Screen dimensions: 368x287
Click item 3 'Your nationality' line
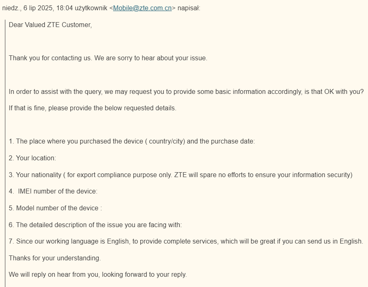coord(181,175)
